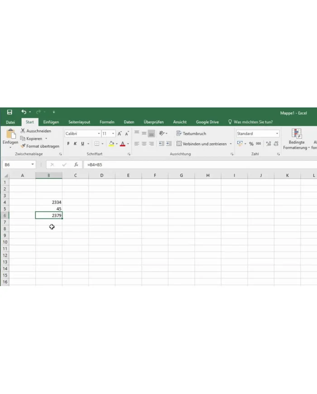Click the decrease indent icon
Screen dimensions: 317x394
[162, 144]
